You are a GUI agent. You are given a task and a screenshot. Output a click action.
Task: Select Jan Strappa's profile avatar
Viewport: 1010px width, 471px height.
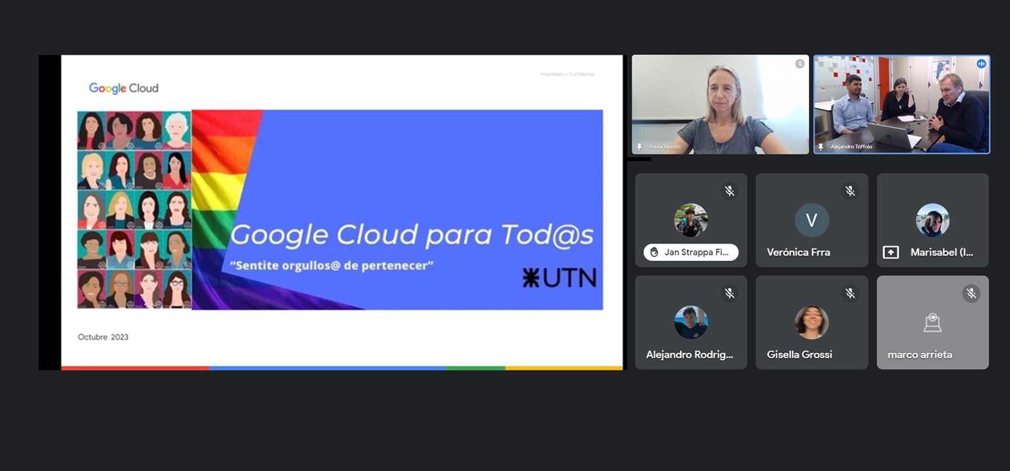pyautogui.click(x=691, y=220)
